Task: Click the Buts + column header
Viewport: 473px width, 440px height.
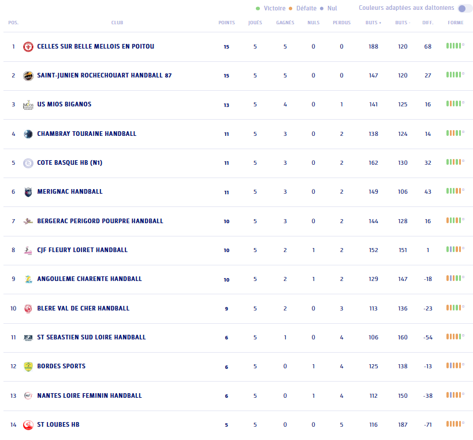Action: pos(373,23)
